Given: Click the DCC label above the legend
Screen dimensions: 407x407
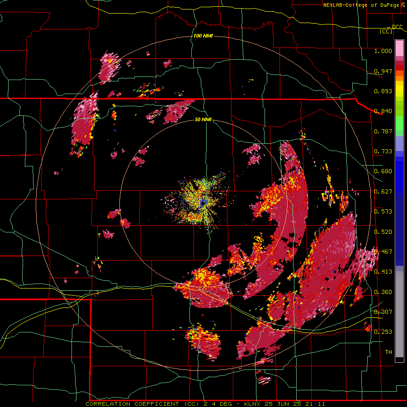Looking at the screenshot, I should tap(397, 27).
